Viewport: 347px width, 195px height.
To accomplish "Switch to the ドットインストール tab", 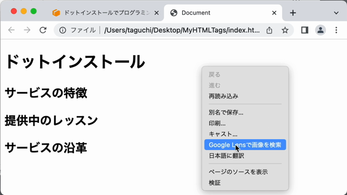I will pyautogui.click(x=106, y=13).
